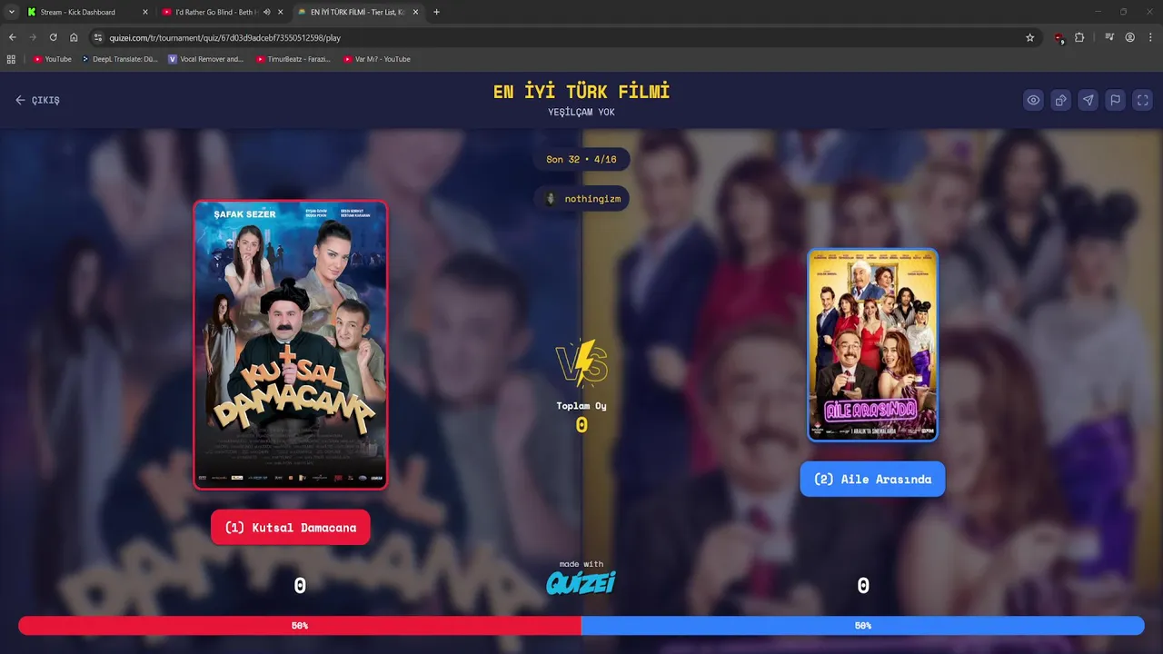Click the nothingizm user chip
This screenshot has height=654, width=1163.
click(581, 198)
